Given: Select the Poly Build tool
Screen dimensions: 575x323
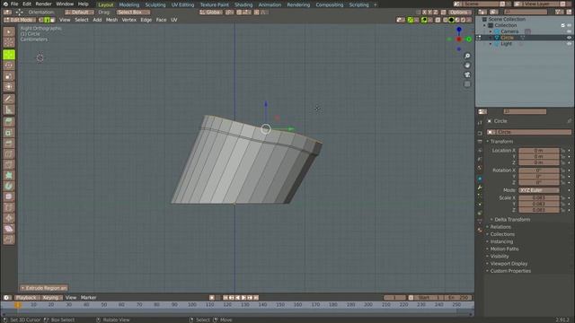Looking at the screenshot, I should (x=9, y=175).
